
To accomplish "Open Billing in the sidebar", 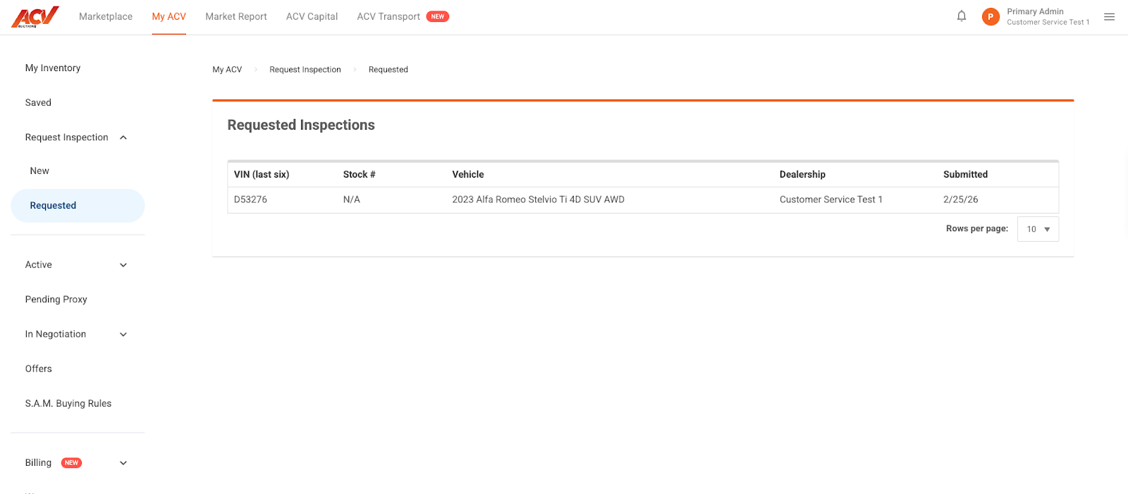I will click(x=38, y=462).
